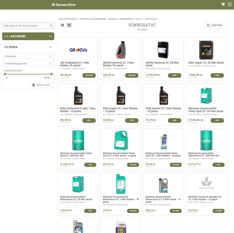Click price text 13 659,34 kr
234x233 pixels.
(x=67, y=164)
